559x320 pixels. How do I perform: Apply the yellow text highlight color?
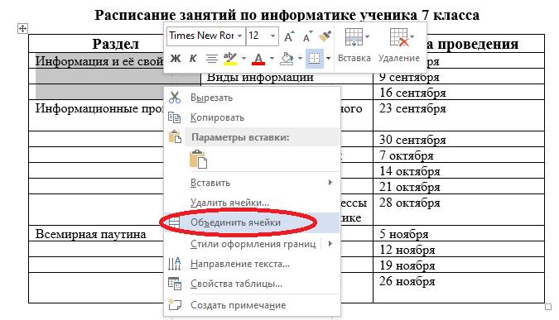pos(230,58)
